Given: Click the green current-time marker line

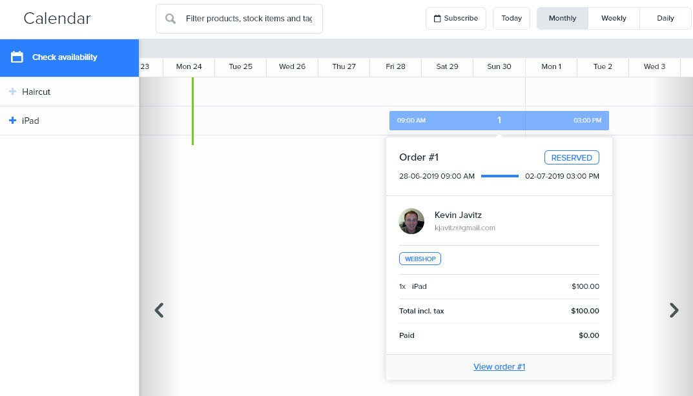Looking at the screenshot, I should point(192,111).
